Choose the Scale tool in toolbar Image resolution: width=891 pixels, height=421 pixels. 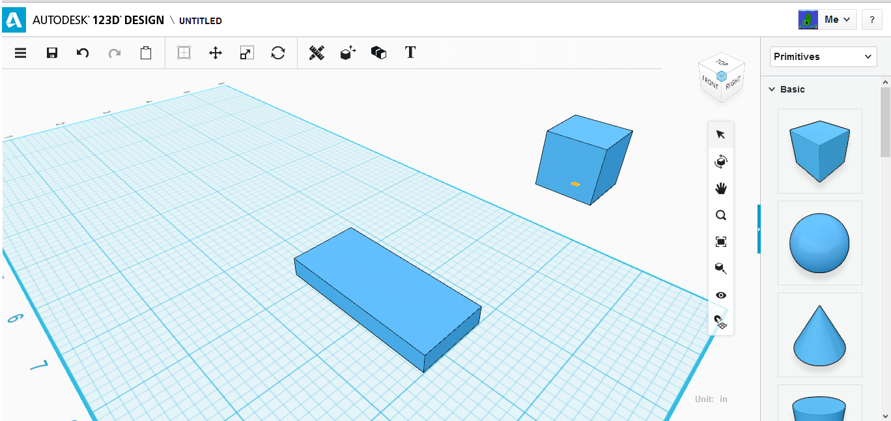coord(247,53)
